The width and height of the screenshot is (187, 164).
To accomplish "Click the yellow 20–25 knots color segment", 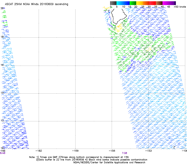I will [139, 3].
